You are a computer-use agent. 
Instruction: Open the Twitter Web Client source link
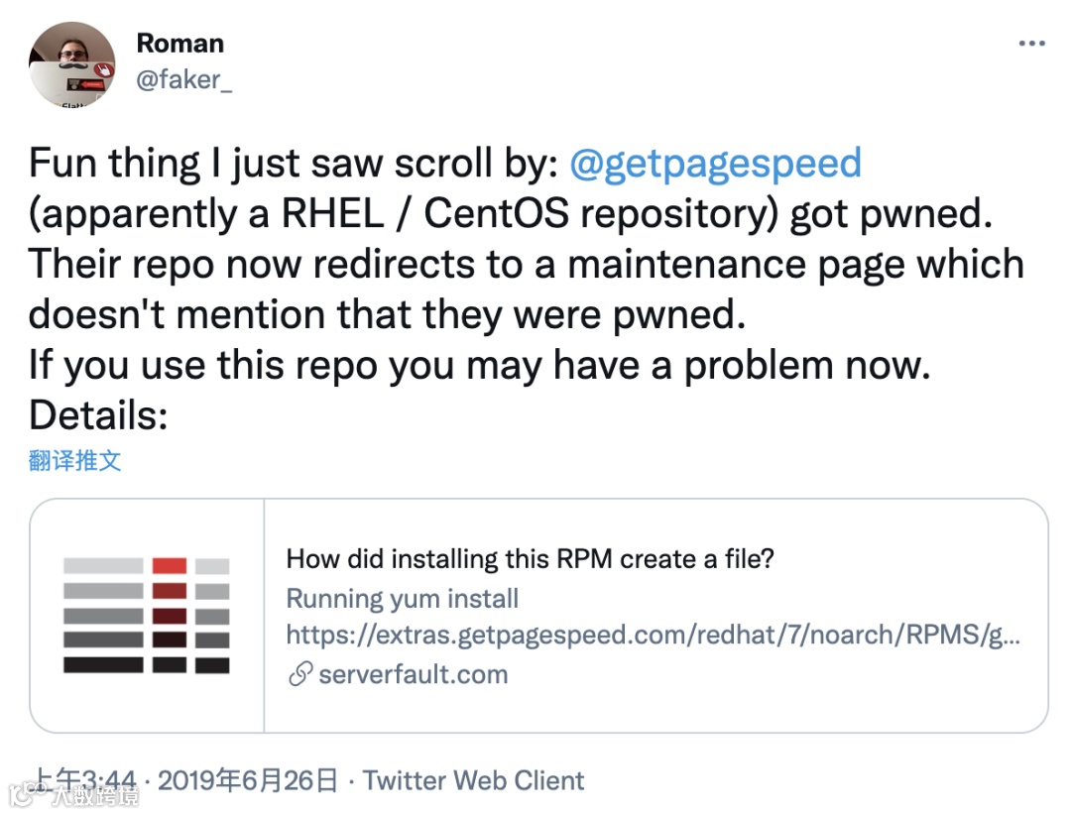tap(473, 781)
